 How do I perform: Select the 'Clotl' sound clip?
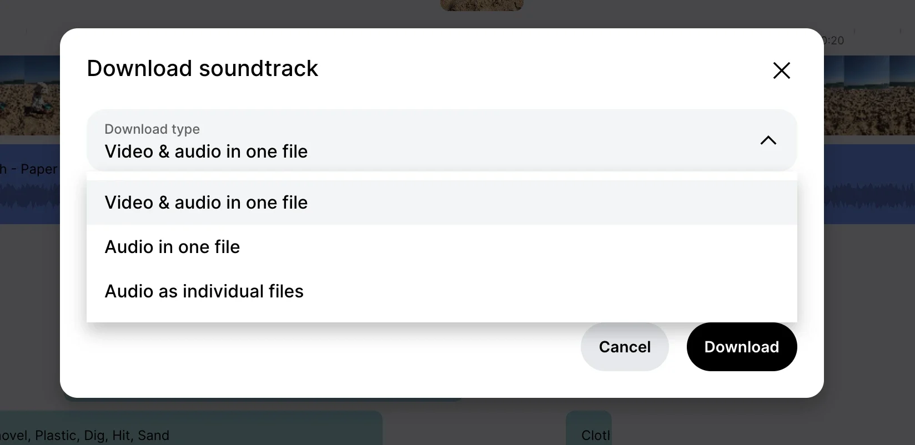589,428
